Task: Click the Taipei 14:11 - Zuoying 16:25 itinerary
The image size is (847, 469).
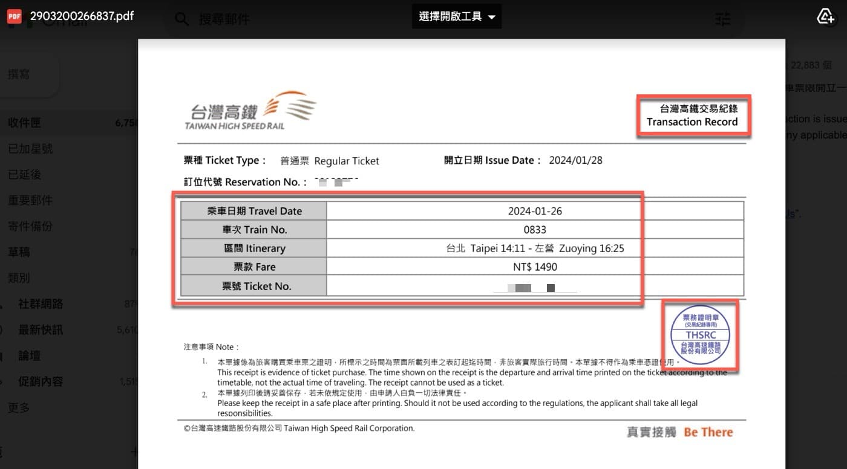Action: click(535, 248)
